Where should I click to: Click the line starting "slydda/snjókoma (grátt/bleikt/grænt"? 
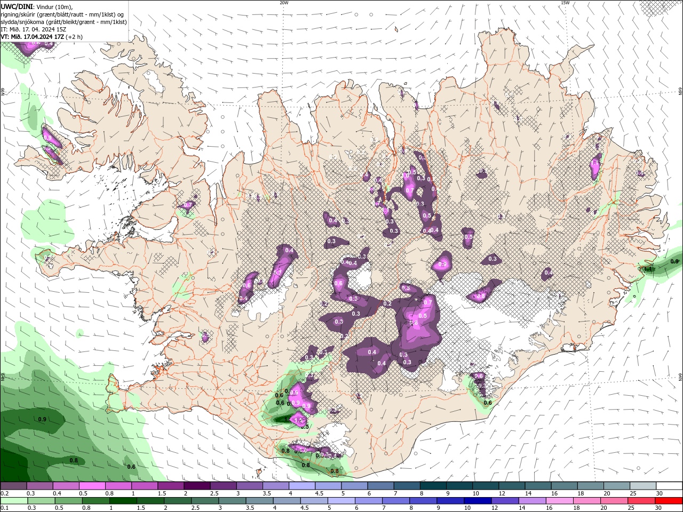pos(63,22)
